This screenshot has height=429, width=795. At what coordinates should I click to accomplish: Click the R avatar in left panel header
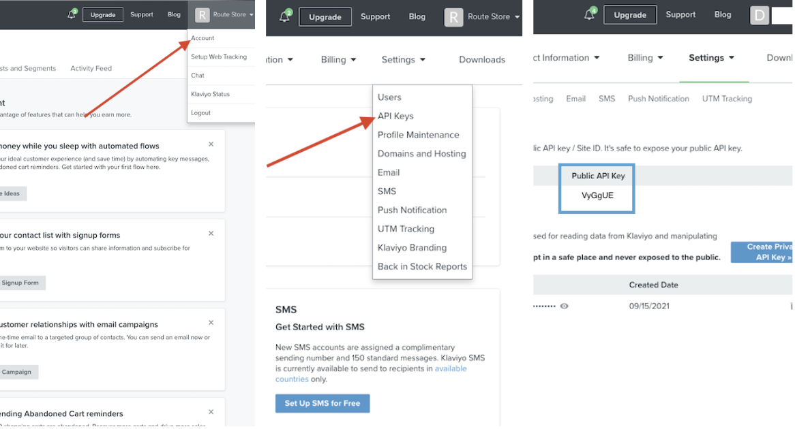(x=202, y=15)
